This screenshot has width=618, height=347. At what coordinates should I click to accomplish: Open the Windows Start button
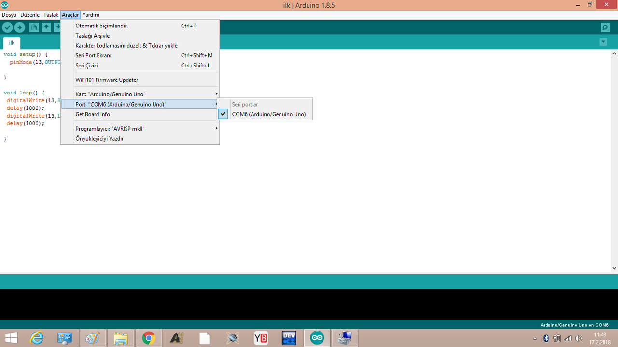point(11,338)
